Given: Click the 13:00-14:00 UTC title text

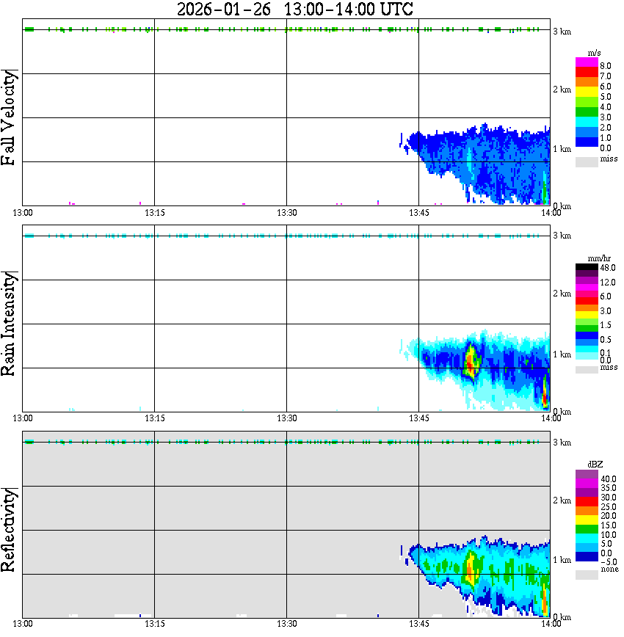Looking at the screenshot, I should 349,9.
